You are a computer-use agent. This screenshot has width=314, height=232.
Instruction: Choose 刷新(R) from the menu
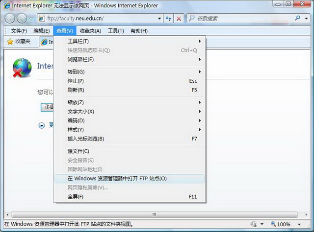coord(130,90)
